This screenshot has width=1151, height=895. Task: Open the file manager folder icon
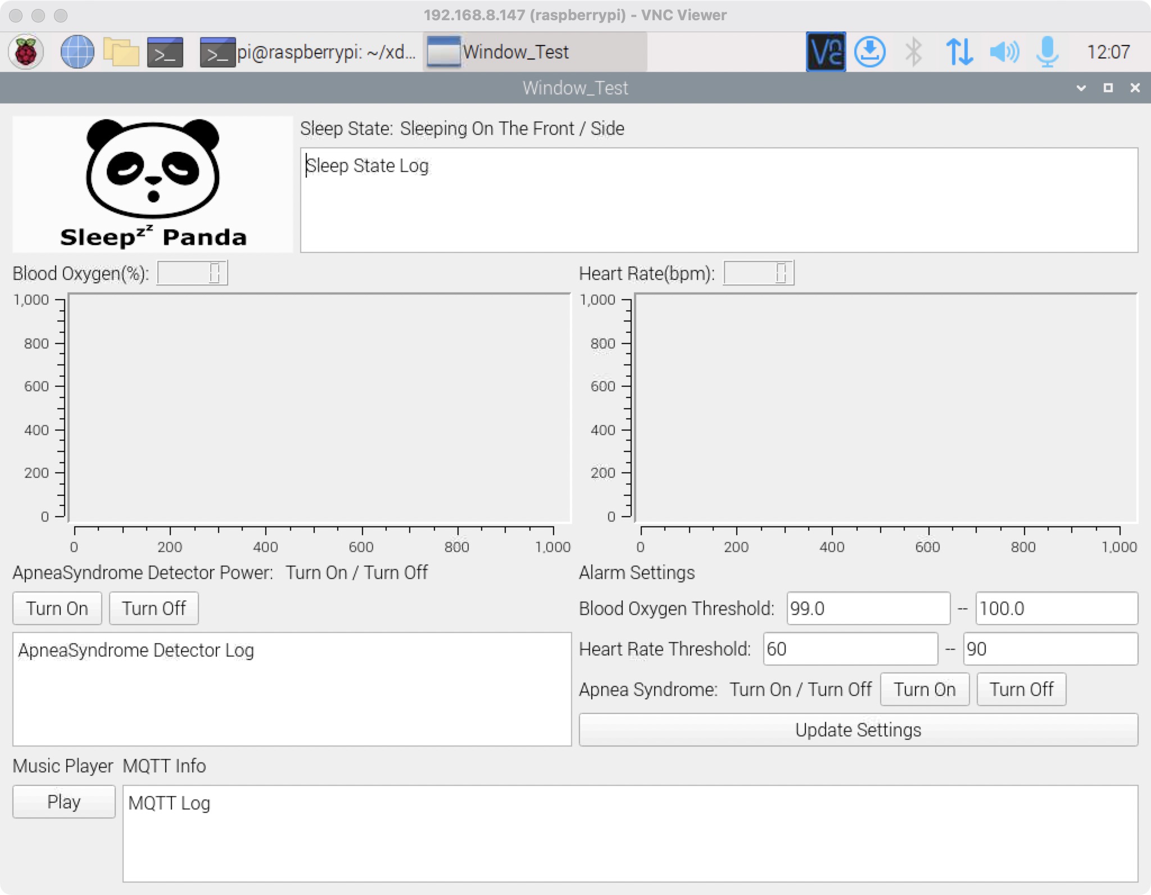point(121,52)
